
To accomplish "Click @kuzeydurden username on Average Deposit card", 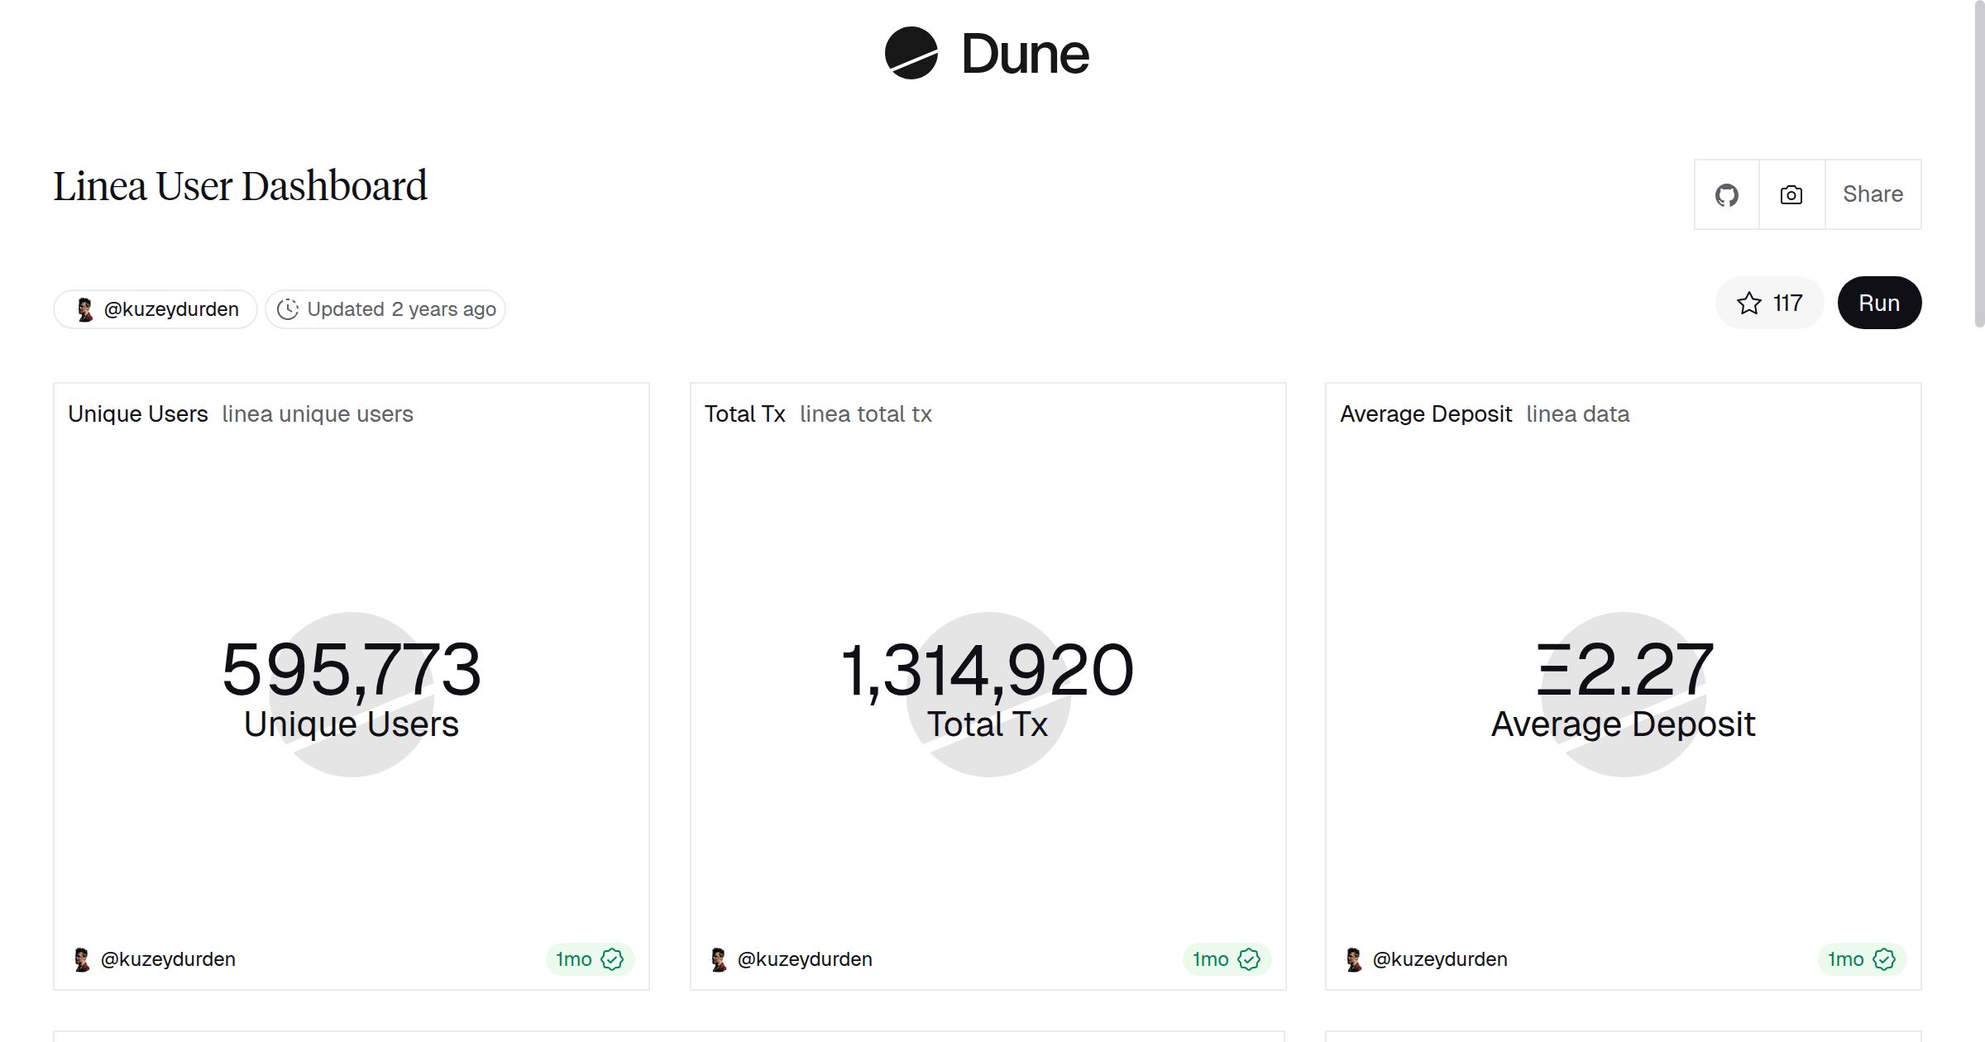I will coord(1439,959).
